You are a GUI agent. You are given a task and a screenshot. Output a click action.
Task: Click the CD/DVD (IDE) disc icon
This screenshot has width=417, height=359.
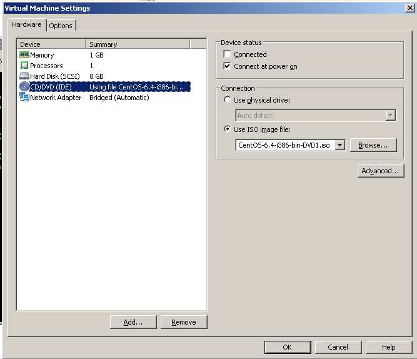click(x=24, y=87)
